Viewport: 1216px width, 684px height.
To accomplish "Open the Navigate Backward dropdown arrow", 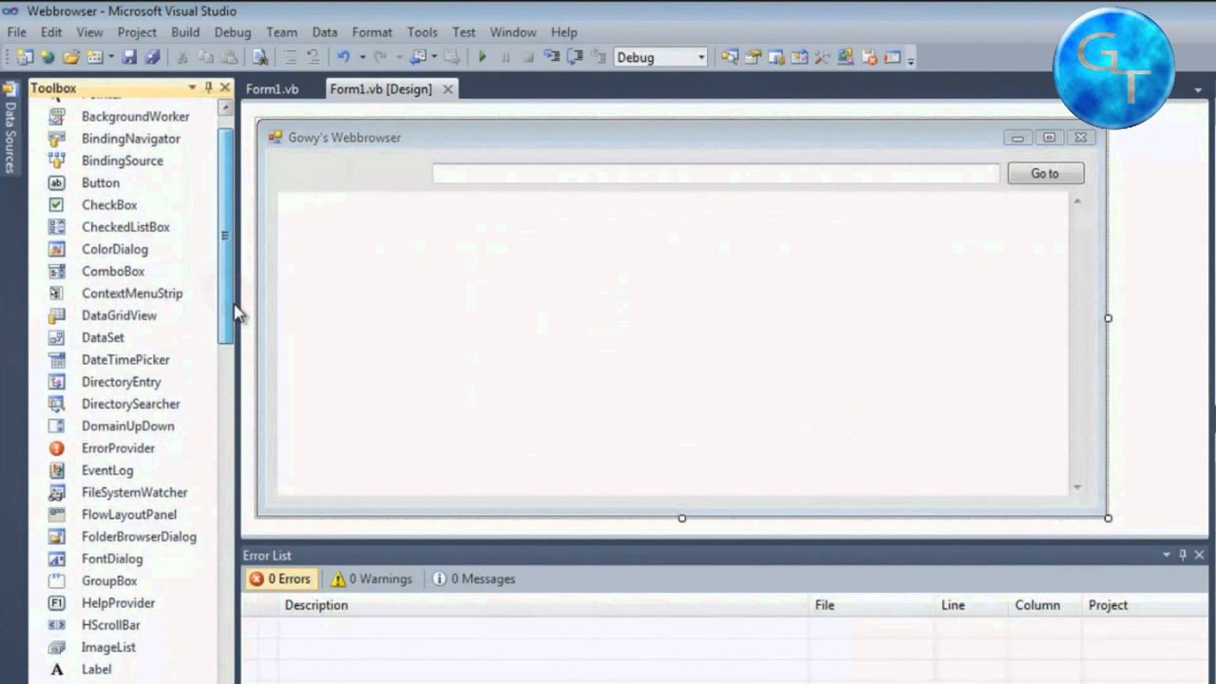I will pos(434,57).
